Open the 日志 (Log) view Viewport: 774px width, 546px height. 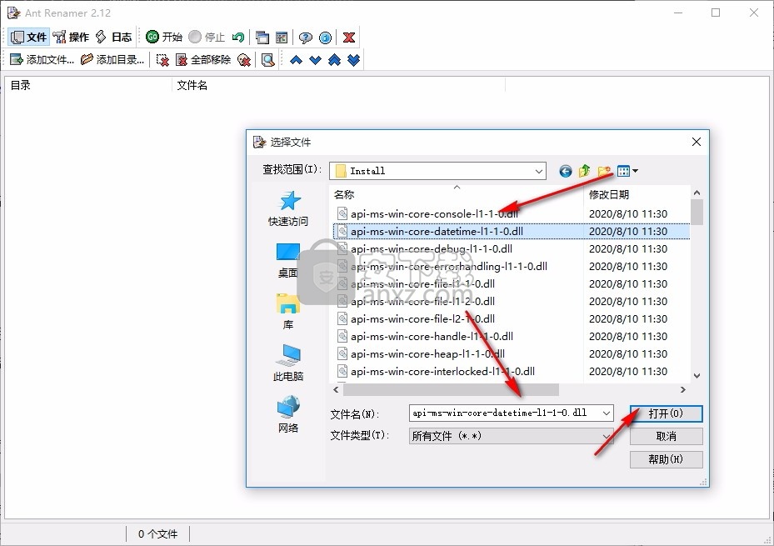coord(113,37)
